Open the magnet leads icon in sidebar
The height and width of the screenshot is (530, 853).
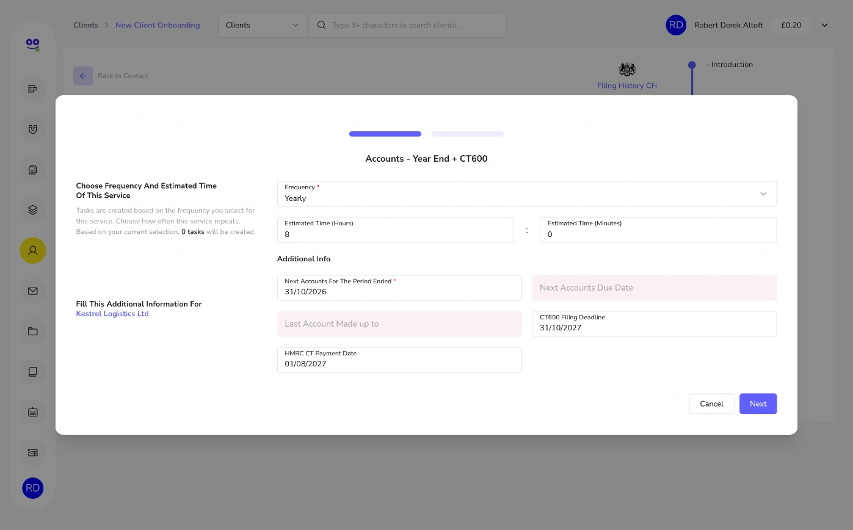[33, 129]
